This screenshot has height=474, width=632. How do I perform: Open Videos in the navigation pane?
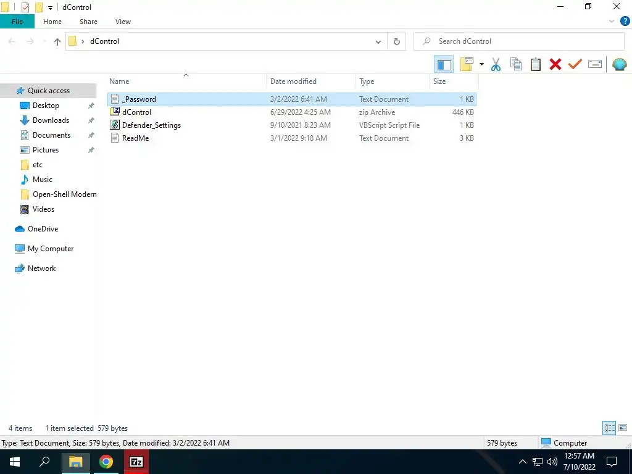[x=43, y=209]
